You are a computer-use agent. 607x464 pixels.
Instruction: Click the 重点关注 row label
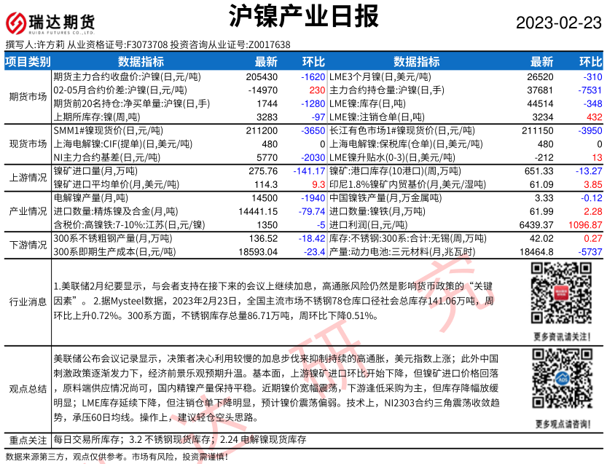(27, 440)
